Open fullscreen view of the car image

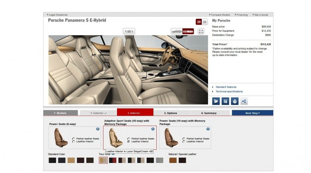click(201, 31)
